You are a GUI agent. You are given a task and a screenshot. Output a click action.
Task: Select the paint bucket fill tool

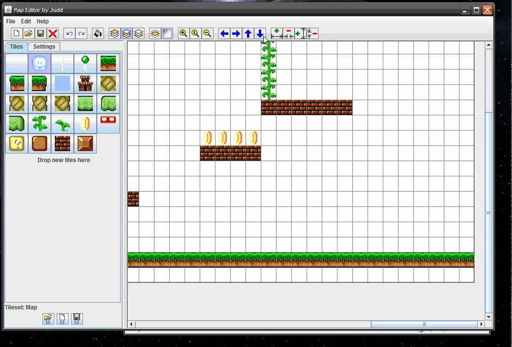[98, 33]
